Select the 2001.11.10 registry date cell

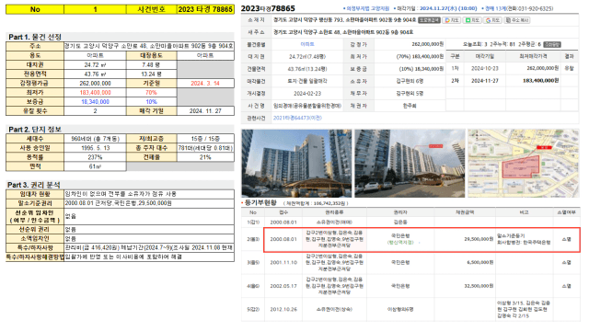pyautogui.click(x=283, y=263)
